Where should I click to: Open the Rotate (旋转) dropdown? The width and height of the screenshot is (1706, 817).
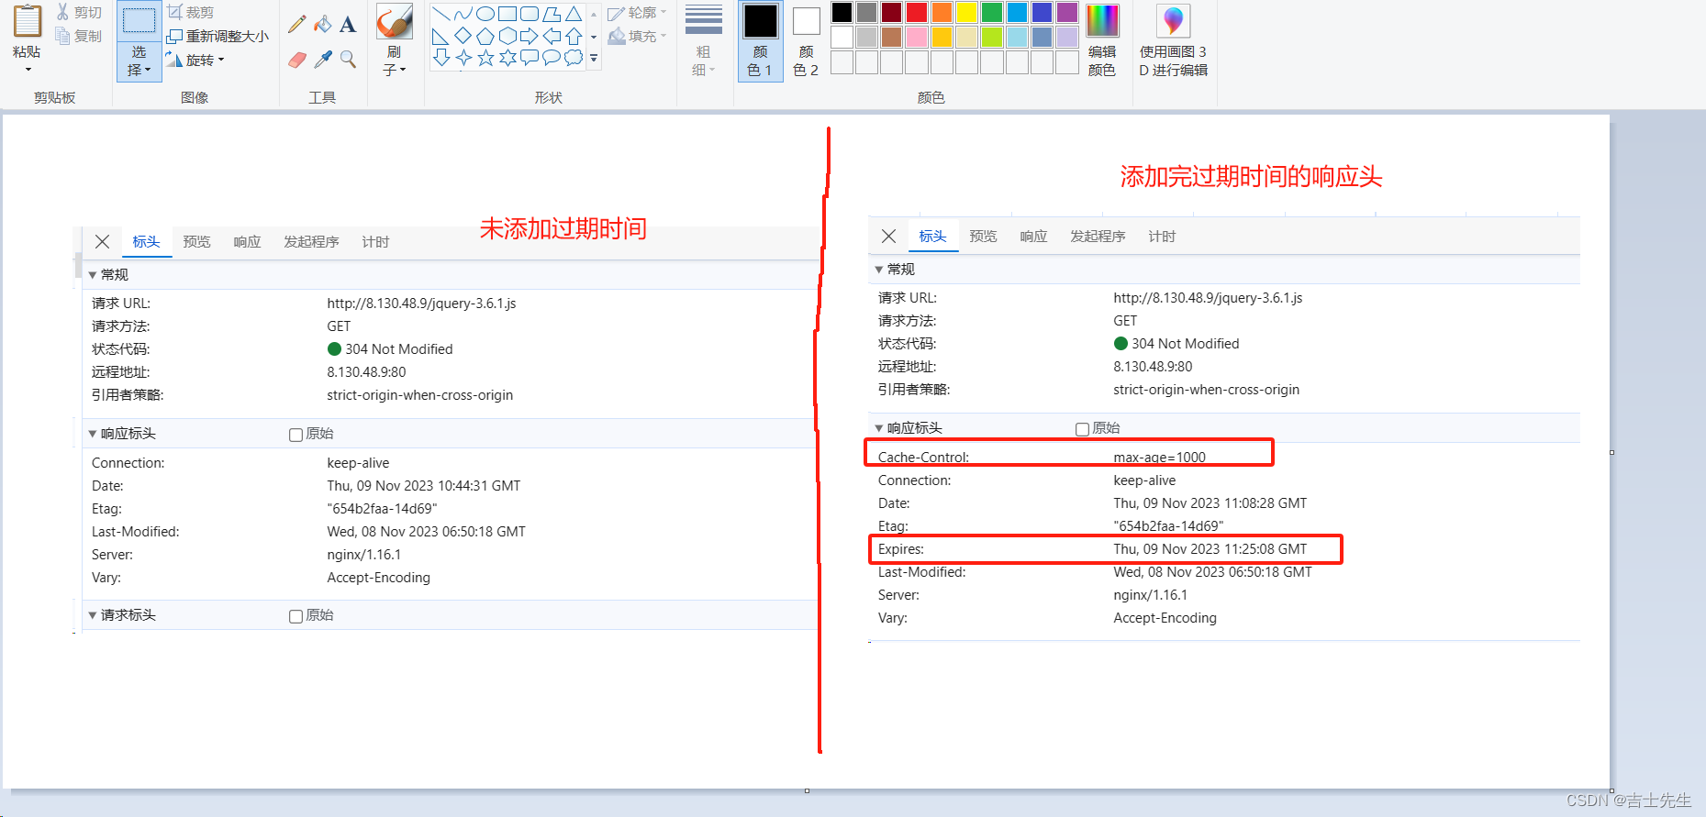click(195, 60)
